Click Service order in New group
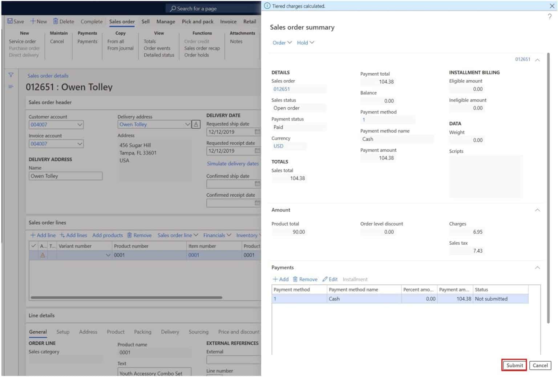 [x=23, y=41]
